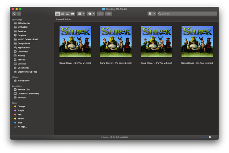Go back with the left chevron button
Screen dimensions: 229x153
click(x=14, y=14)
